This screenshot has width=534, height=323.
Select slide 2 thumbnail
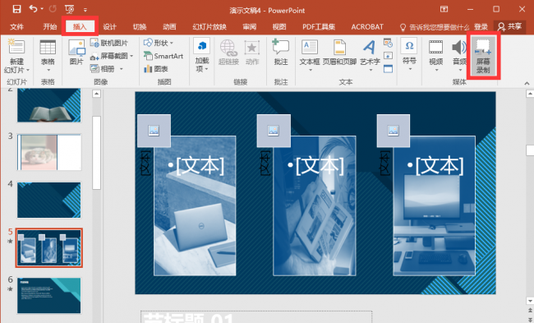(x=49, y=105)
